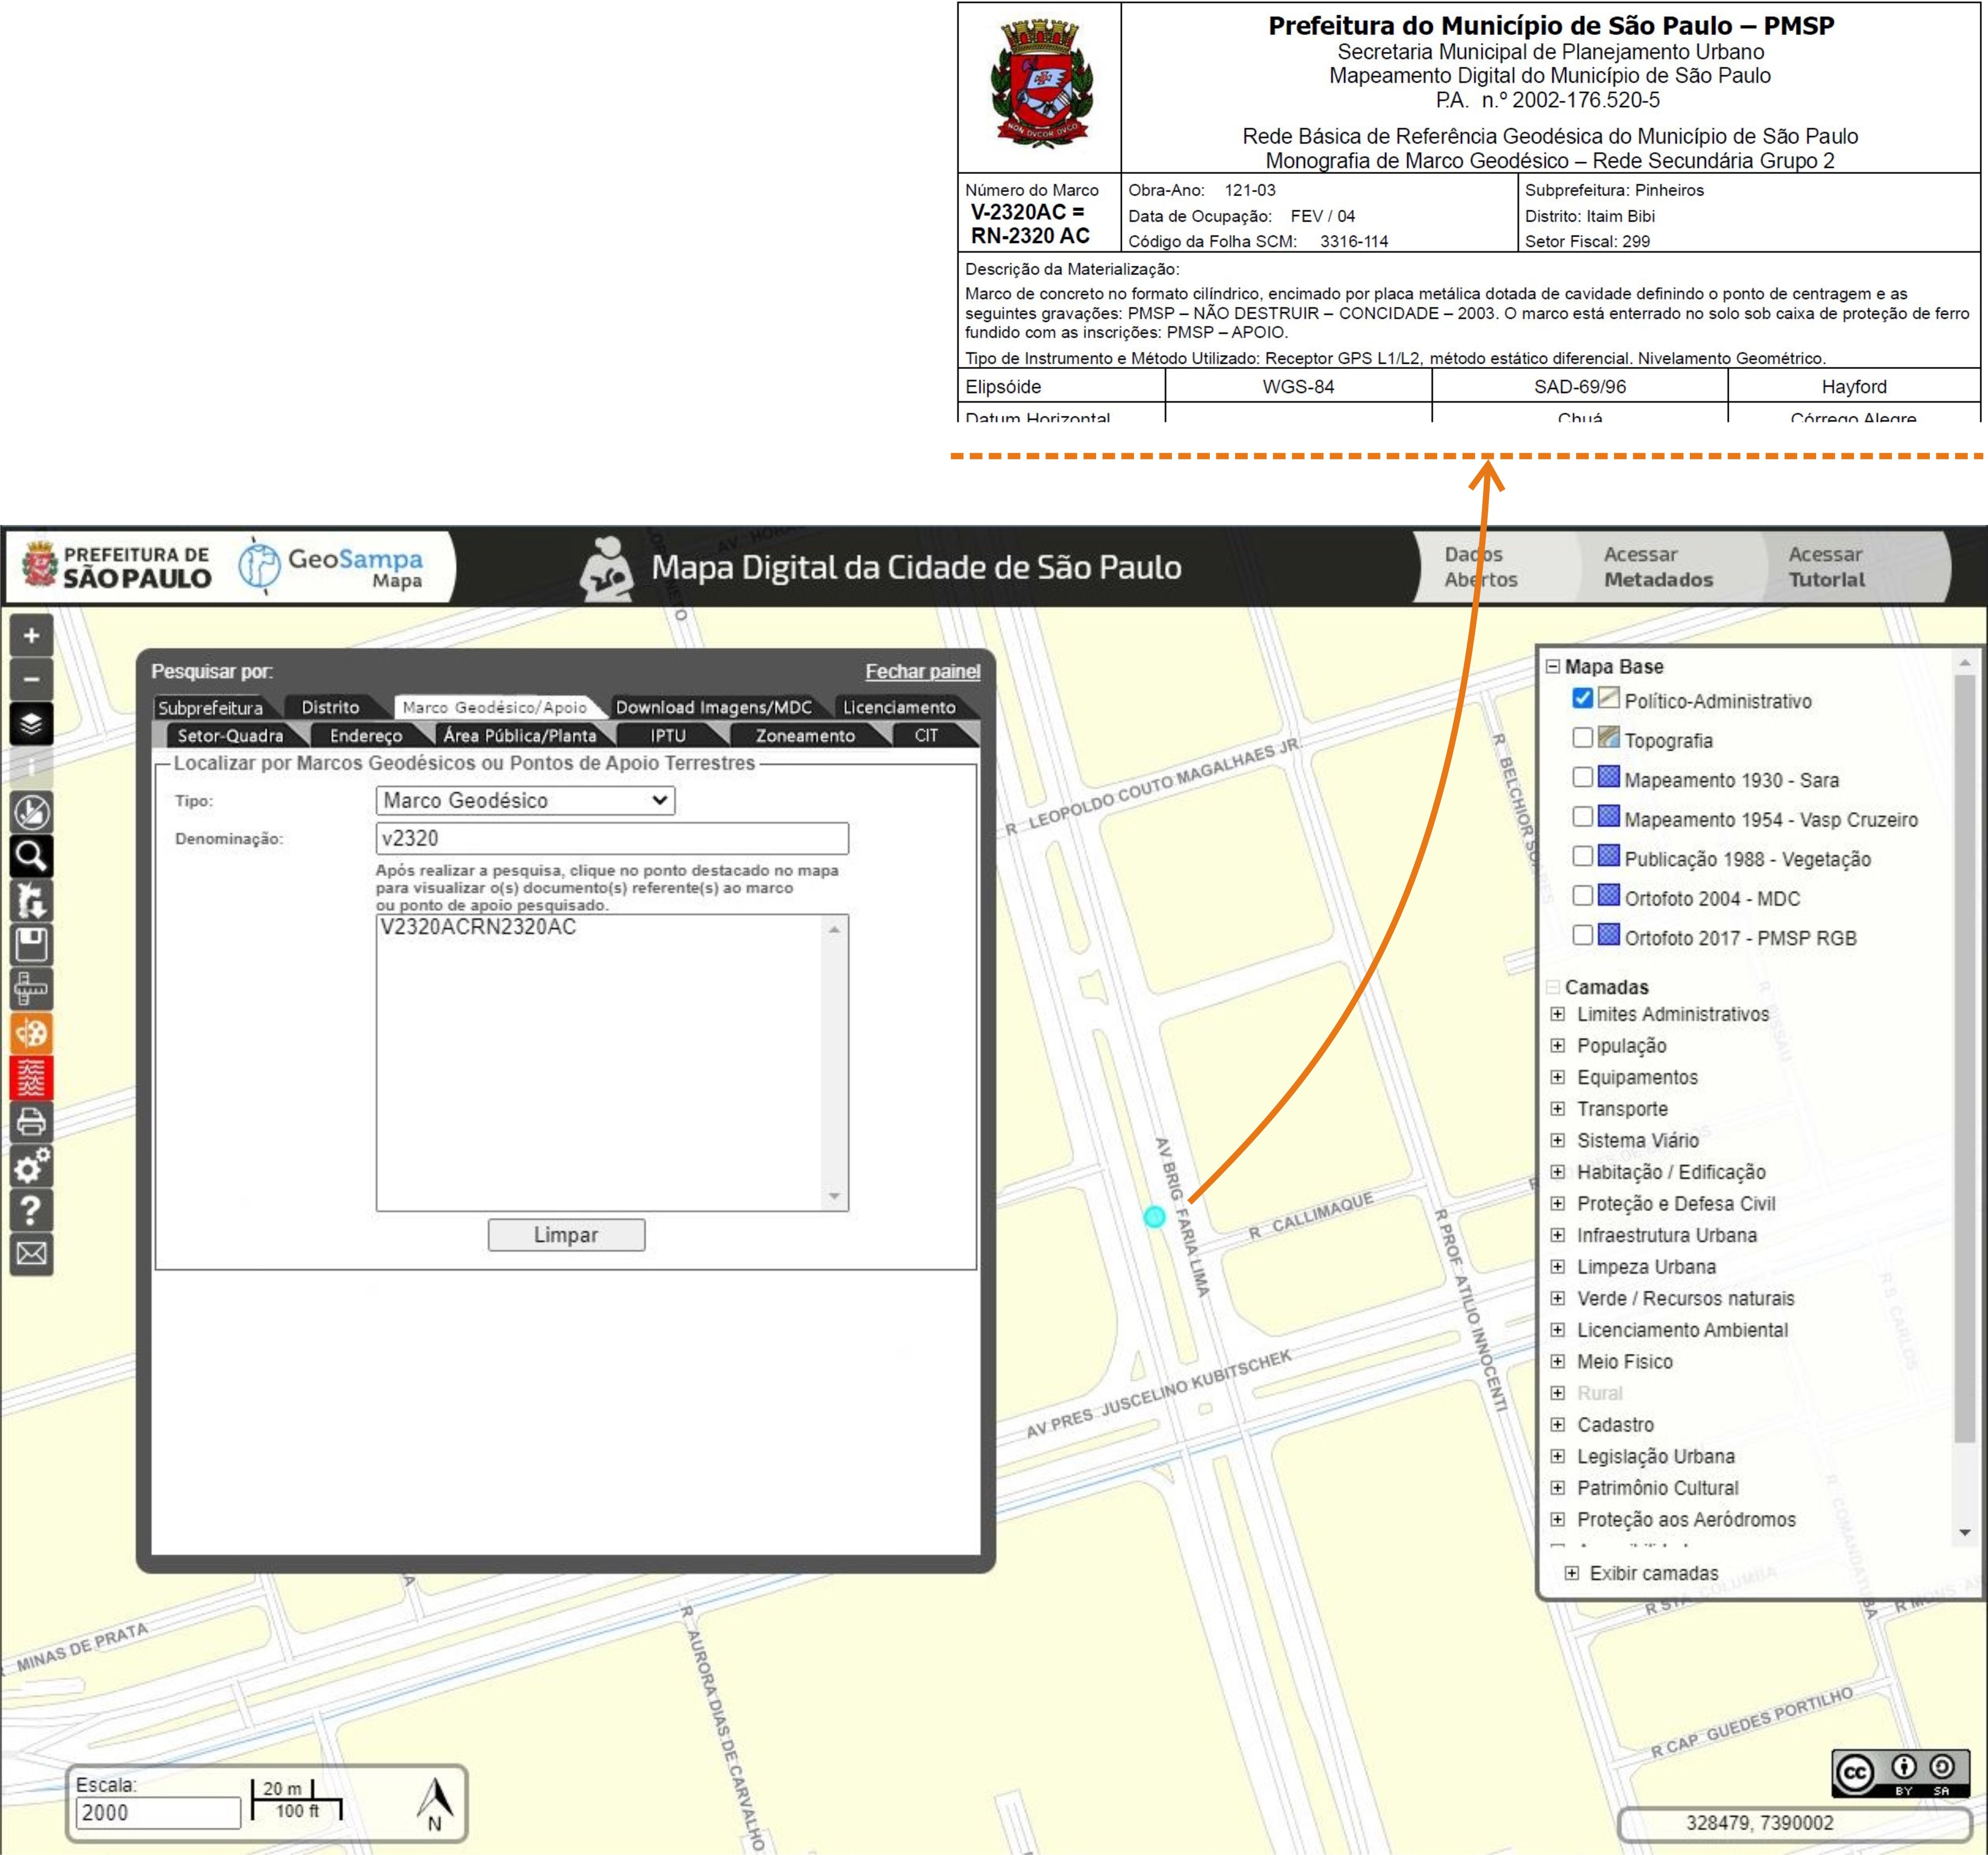1988x1855 pixels.
Task: Expand Proteção e Defesa Civil group
Action: click(x=1557, y=1203)
